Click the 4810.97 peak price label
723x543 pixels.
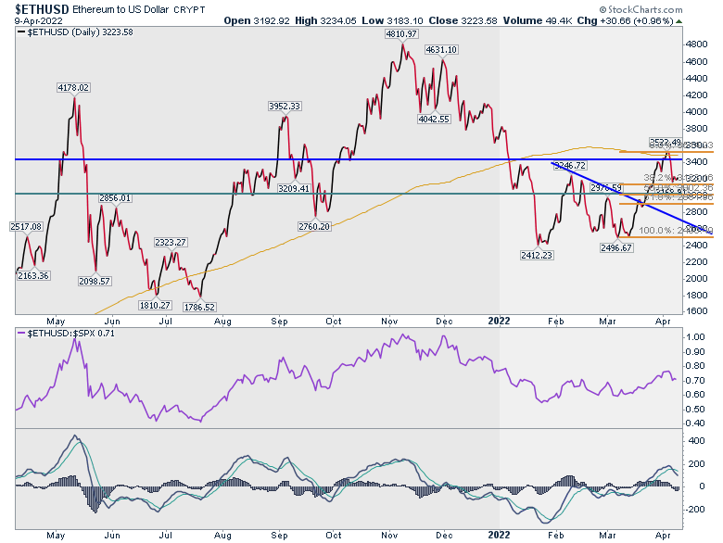(x=401, y=34)
